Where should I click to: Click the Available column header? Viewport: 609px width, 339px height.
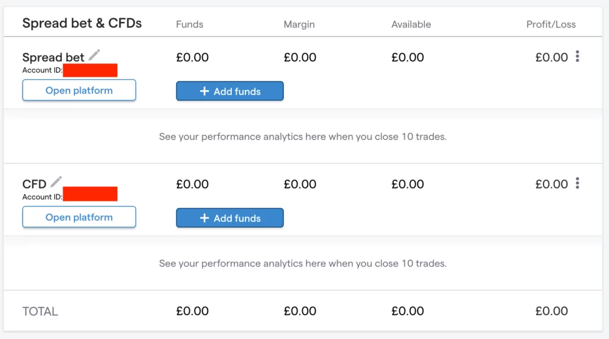(411, 24)
